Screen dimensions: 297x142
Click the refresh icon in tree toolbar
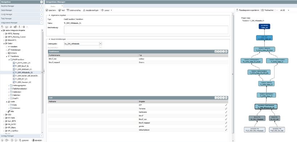point(11,27)
